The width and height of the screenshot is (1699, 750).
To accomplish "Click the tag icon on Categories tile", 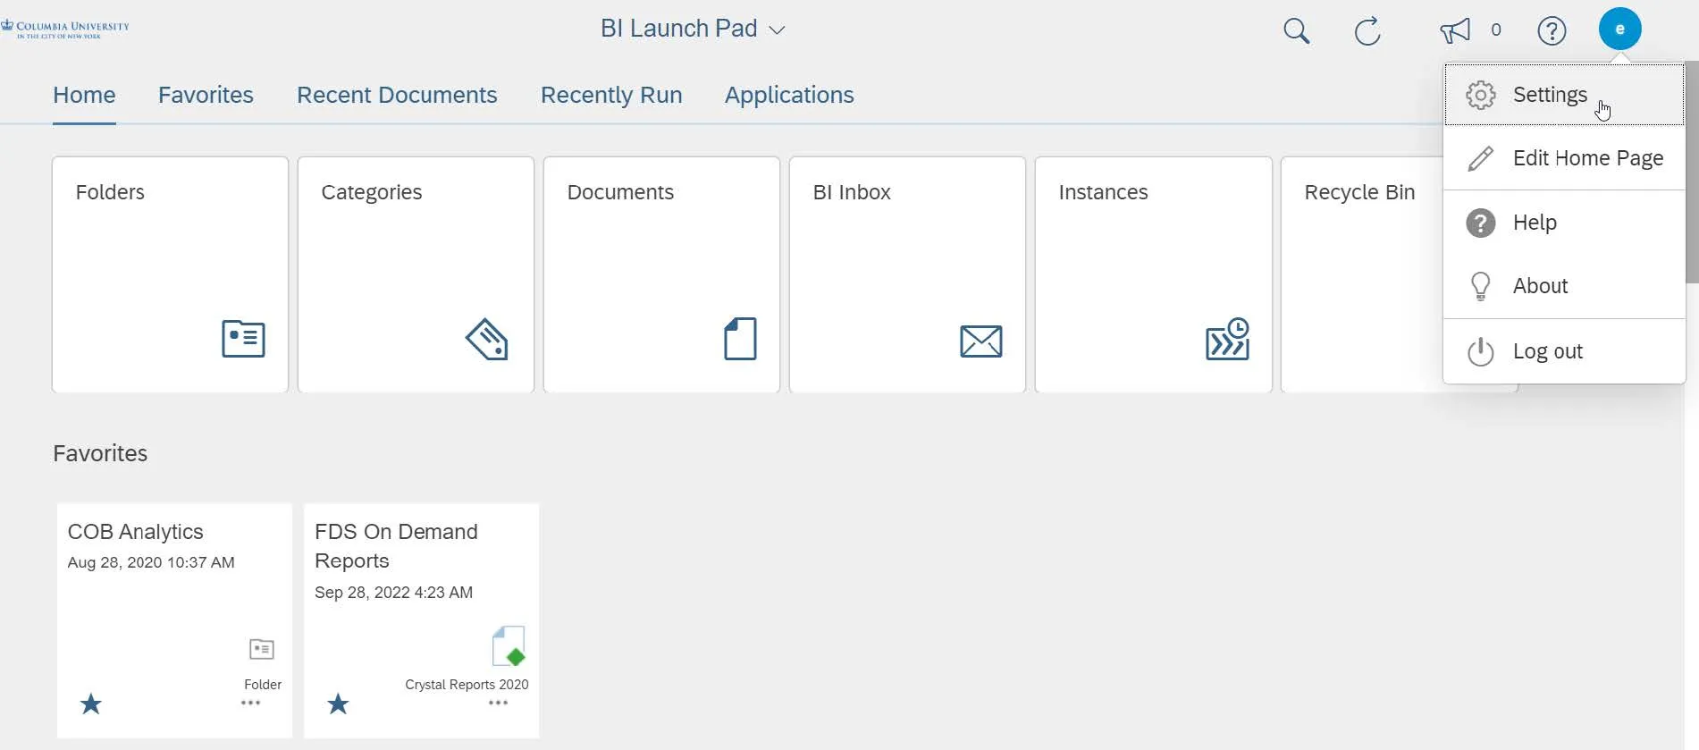I will tap(487, 339).
